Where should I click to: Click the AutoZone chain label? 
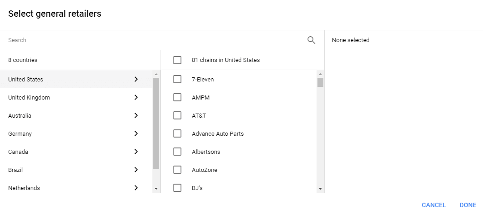click(205, 170)
